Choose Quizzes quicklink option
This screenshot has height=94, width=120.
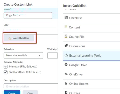(91, 92)
